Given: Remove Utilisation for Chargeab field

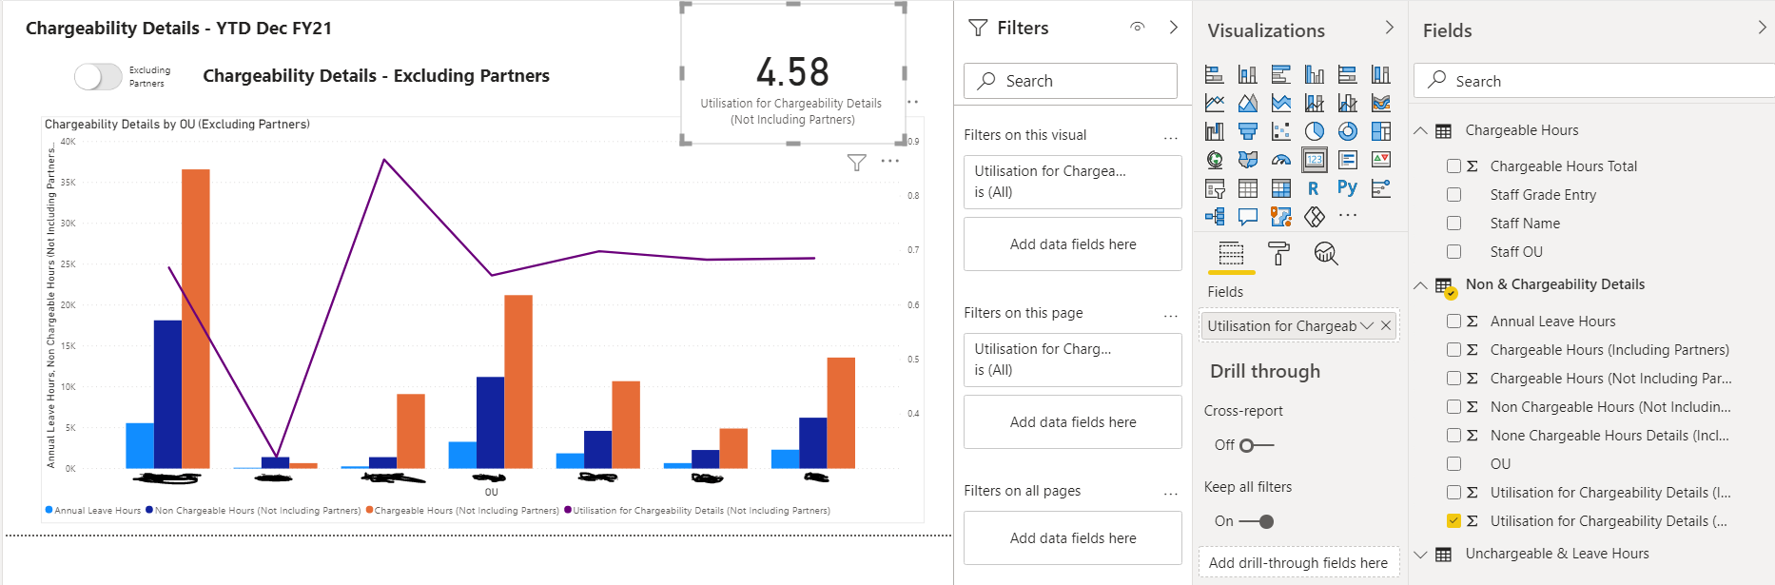Looking at the screenshot, I should pyautogui.click(x=1386, y=325).
